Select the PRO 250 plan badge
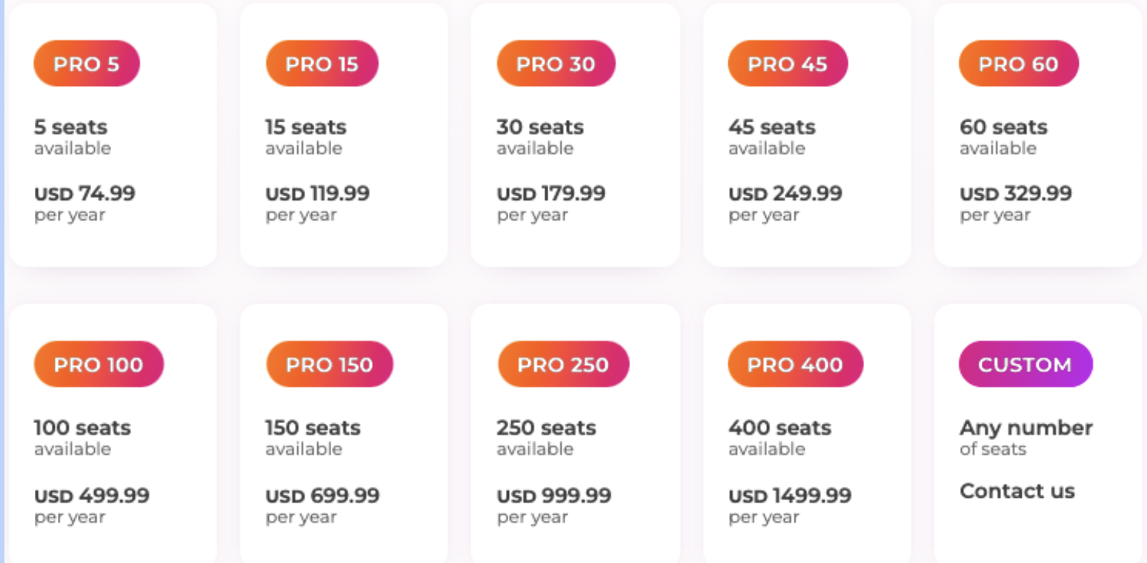 coord(562,364)
